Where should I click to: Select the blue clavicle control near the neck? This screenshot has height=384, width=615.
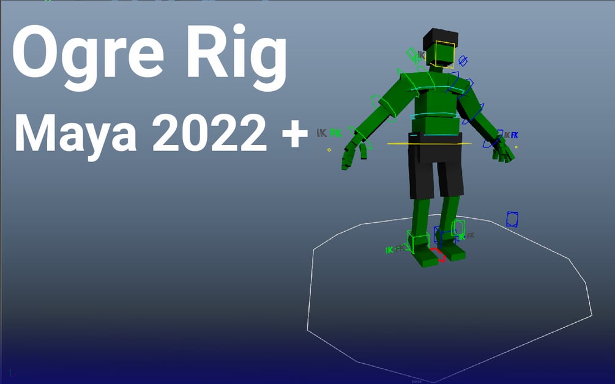pos(453,83)
